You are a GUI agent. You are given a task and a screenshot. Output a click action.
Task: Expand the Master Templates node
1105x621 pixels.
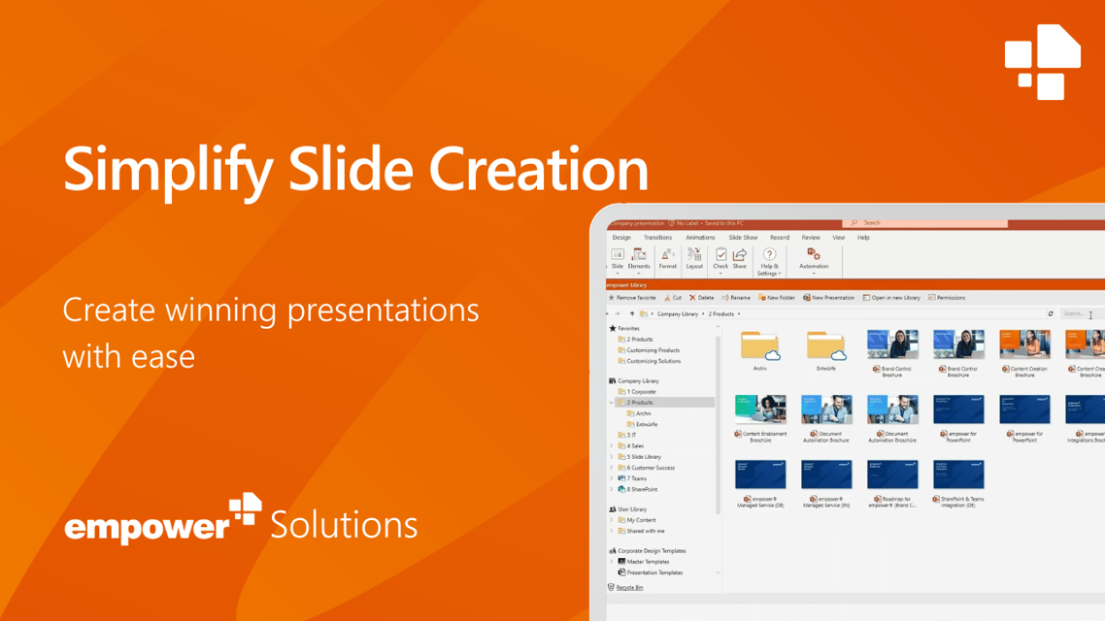[611, 562]
